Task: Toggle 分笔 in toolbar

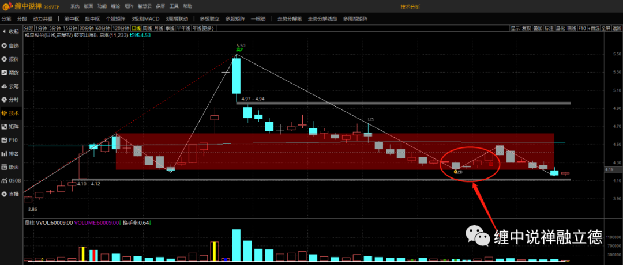Action: point(6,18)
